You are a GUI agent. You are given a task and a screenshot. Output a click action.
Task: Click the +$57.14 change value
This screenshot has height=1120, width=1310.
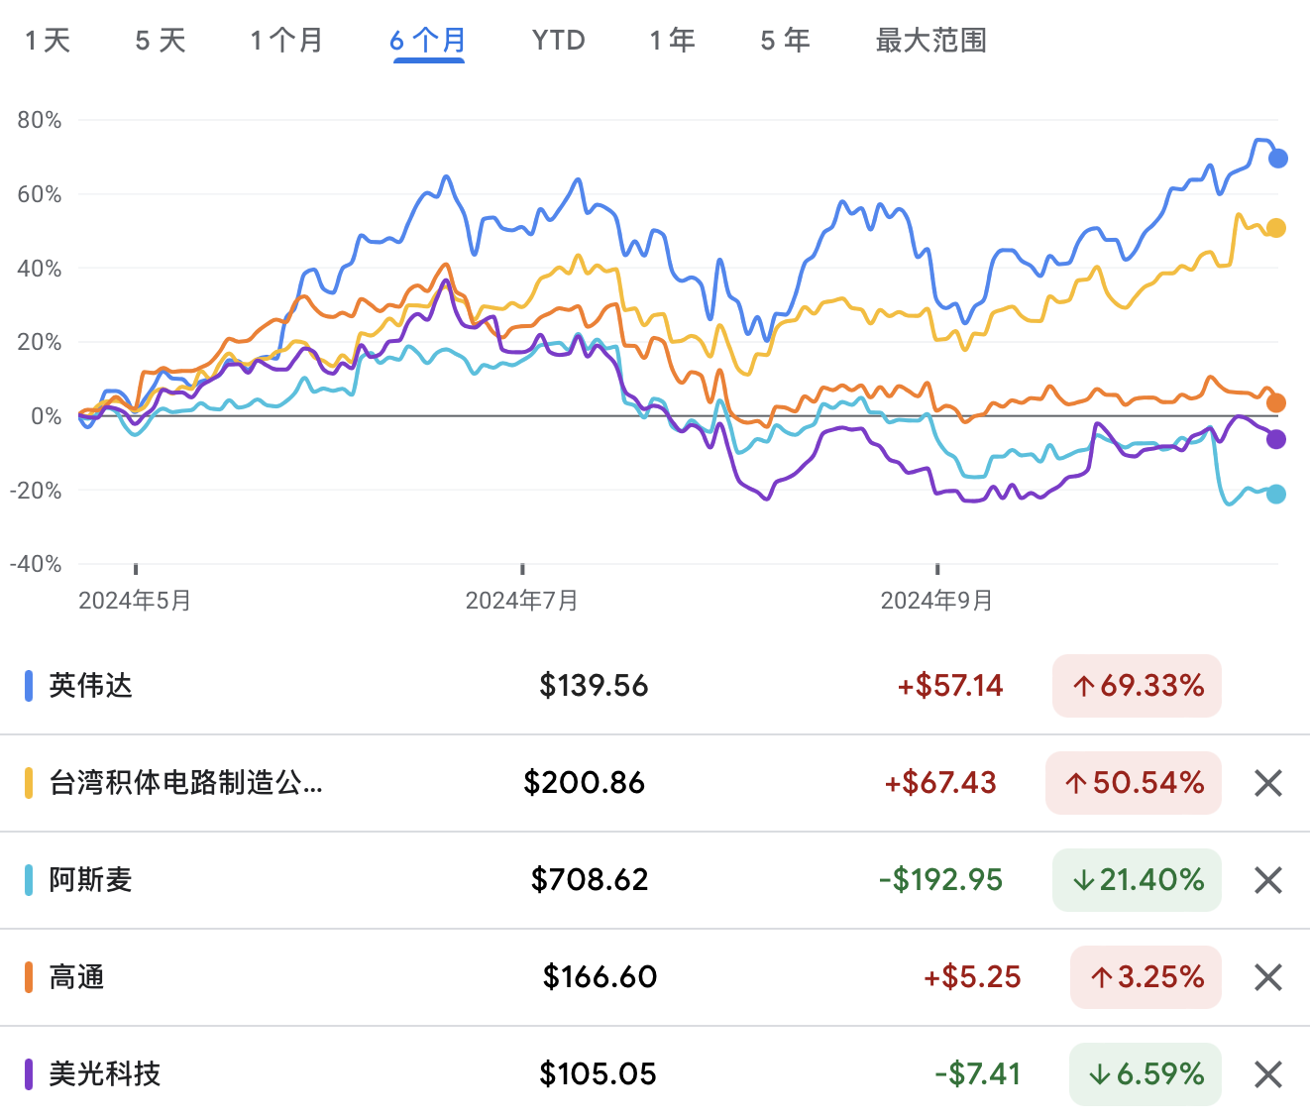(x=950, y=686)
